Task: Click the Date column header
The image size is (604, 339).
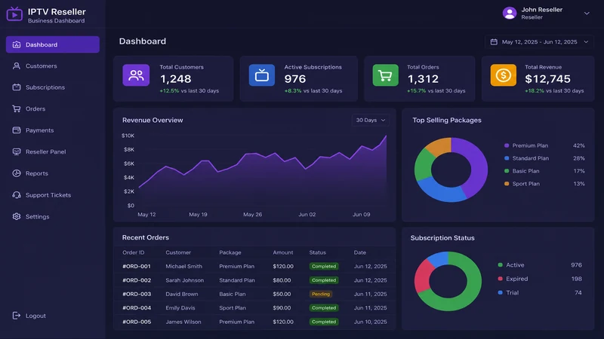Action: [360, 252]
